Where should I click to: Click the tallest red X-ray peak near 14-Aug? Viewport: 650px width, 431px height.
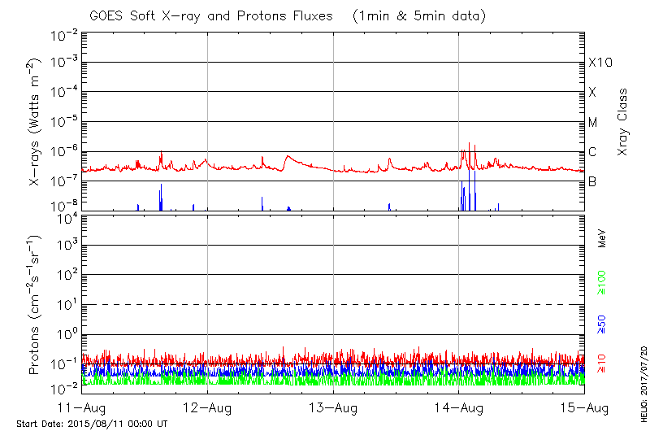click(x=470, y=145)
